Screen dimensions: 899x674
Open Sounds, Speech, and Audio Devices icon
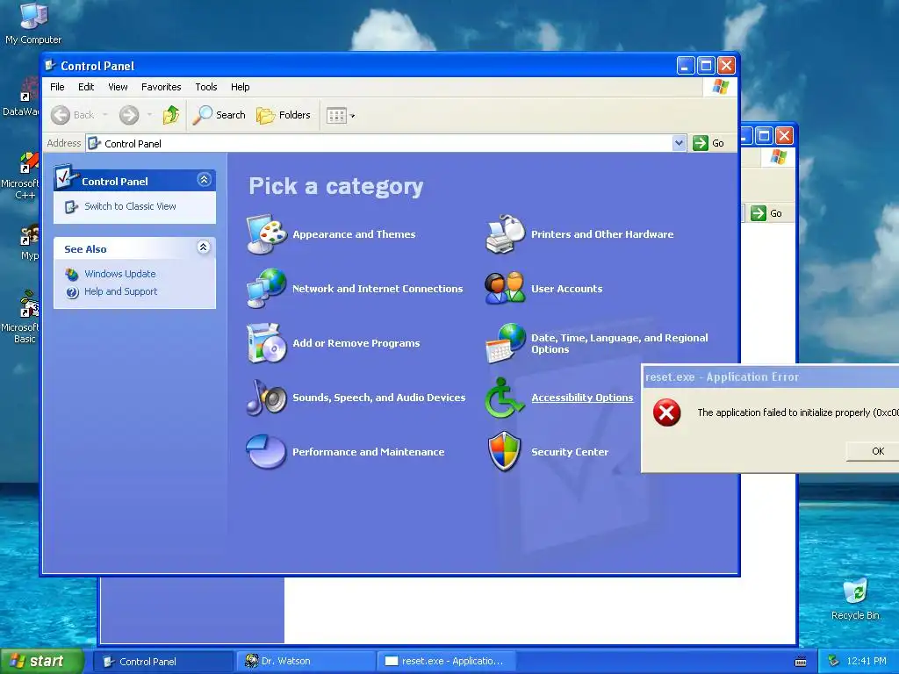266,398
